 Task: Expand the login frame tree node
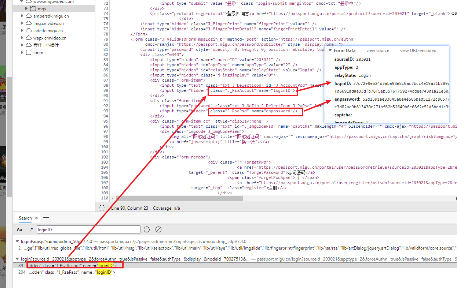click(22, 52)
